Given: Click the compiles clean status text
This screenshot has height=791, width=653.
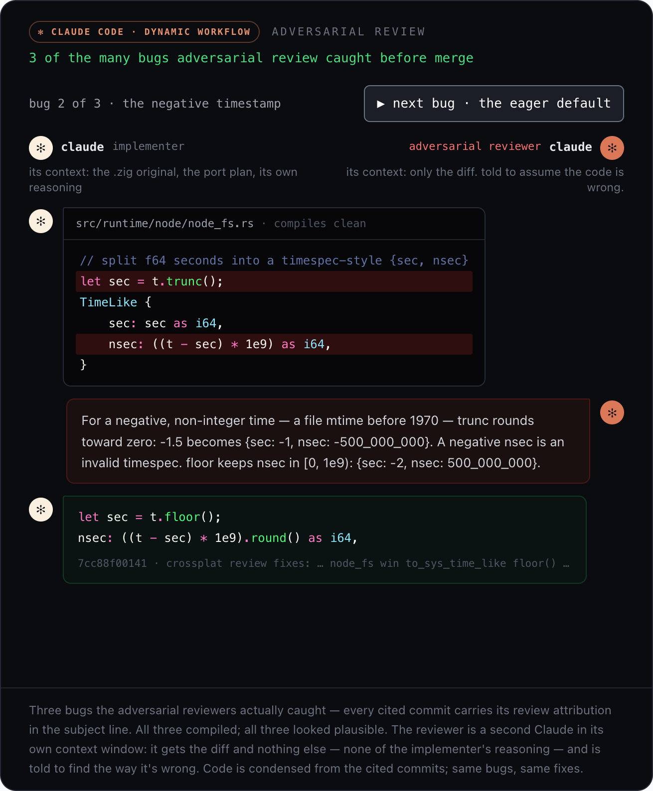Looking at the screenshot, I should coord(320,224).
